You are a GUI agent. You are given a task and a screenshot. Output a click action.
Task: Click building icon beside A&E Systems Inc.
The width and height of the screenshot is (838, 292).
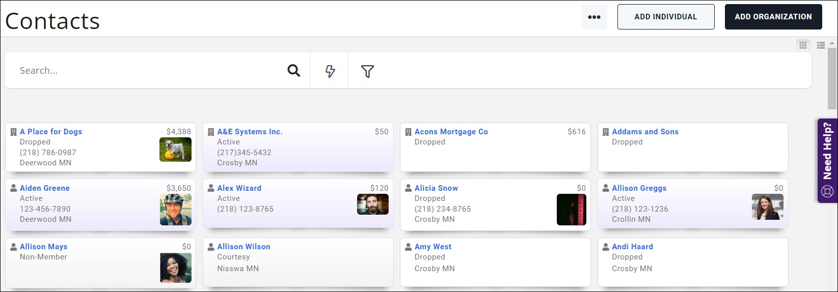tap(211, 132)
